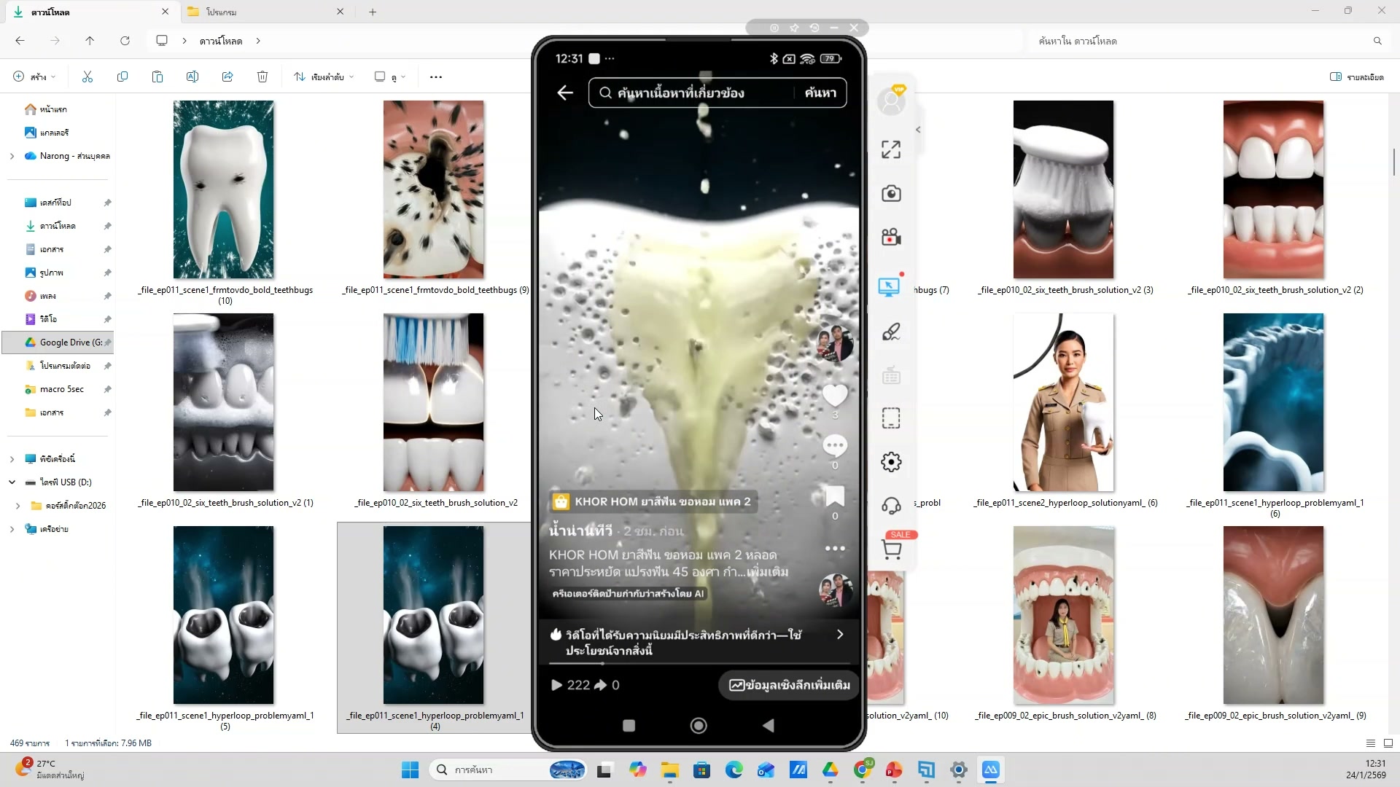Open the SALE shopping cart in the sidebar

[892, 549]
